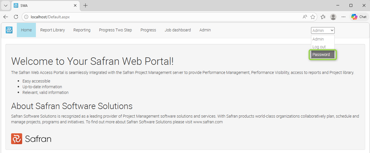This screenshot has width=370, height=153.
Task: Close the SWA browser tab
Action: pyautogui.click(x=75, y=5)
